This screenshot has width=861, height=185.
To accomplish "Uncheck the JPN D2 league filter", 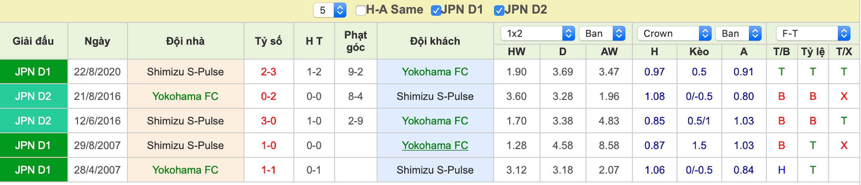I will pos(499,10).
